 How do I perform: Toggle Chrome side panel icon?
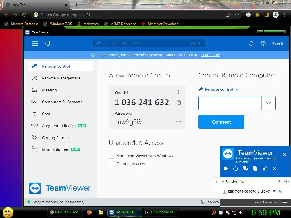pyautogui.click(x=267, y=15)
